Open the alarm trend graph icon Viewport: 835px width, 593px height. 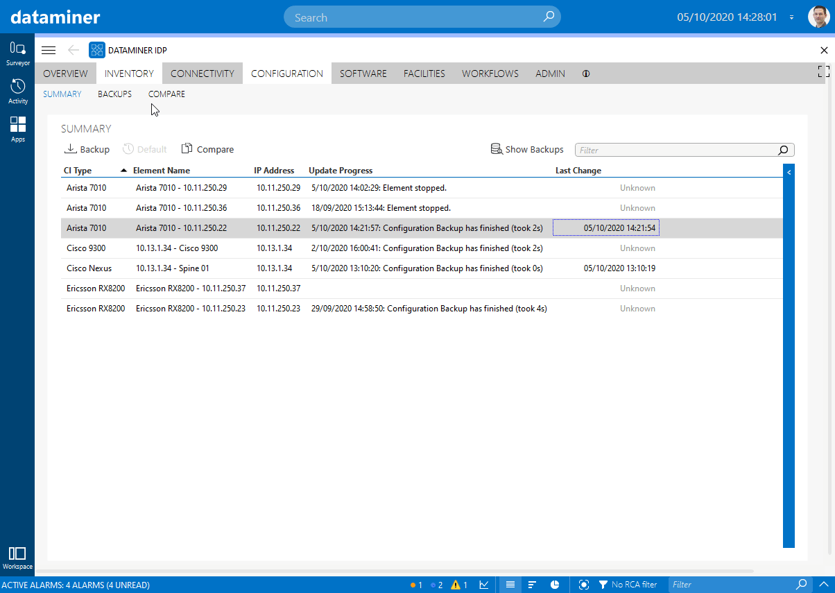tap(484, 585)
